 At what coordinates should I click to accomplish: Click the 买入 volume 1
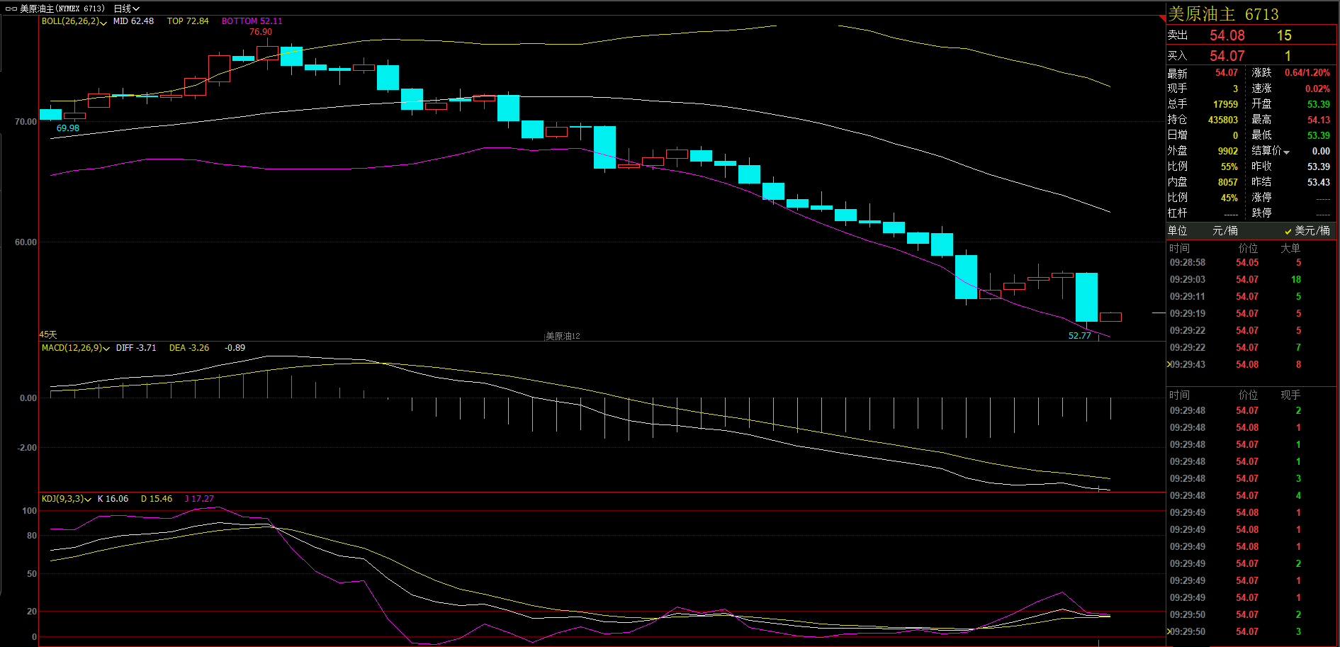[x=1288, y=55]
